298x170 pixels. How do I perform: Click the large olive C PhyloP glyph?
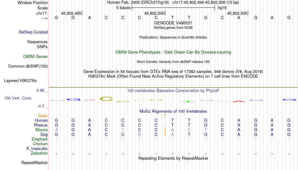106,99
